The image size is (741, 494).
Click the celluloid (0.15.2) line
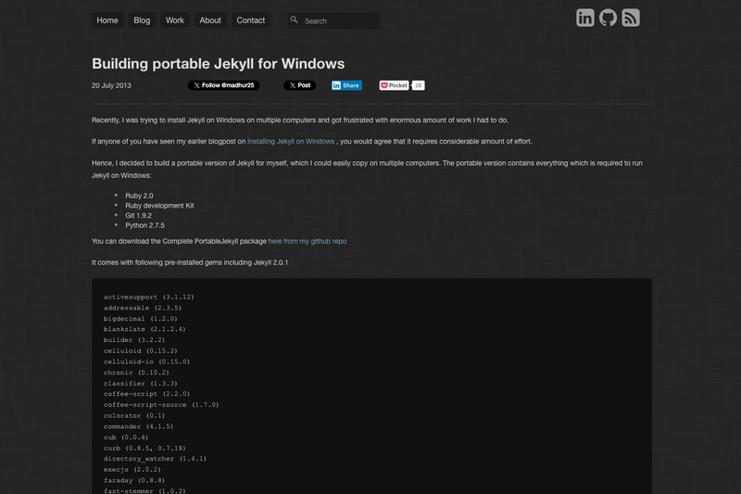141,350
